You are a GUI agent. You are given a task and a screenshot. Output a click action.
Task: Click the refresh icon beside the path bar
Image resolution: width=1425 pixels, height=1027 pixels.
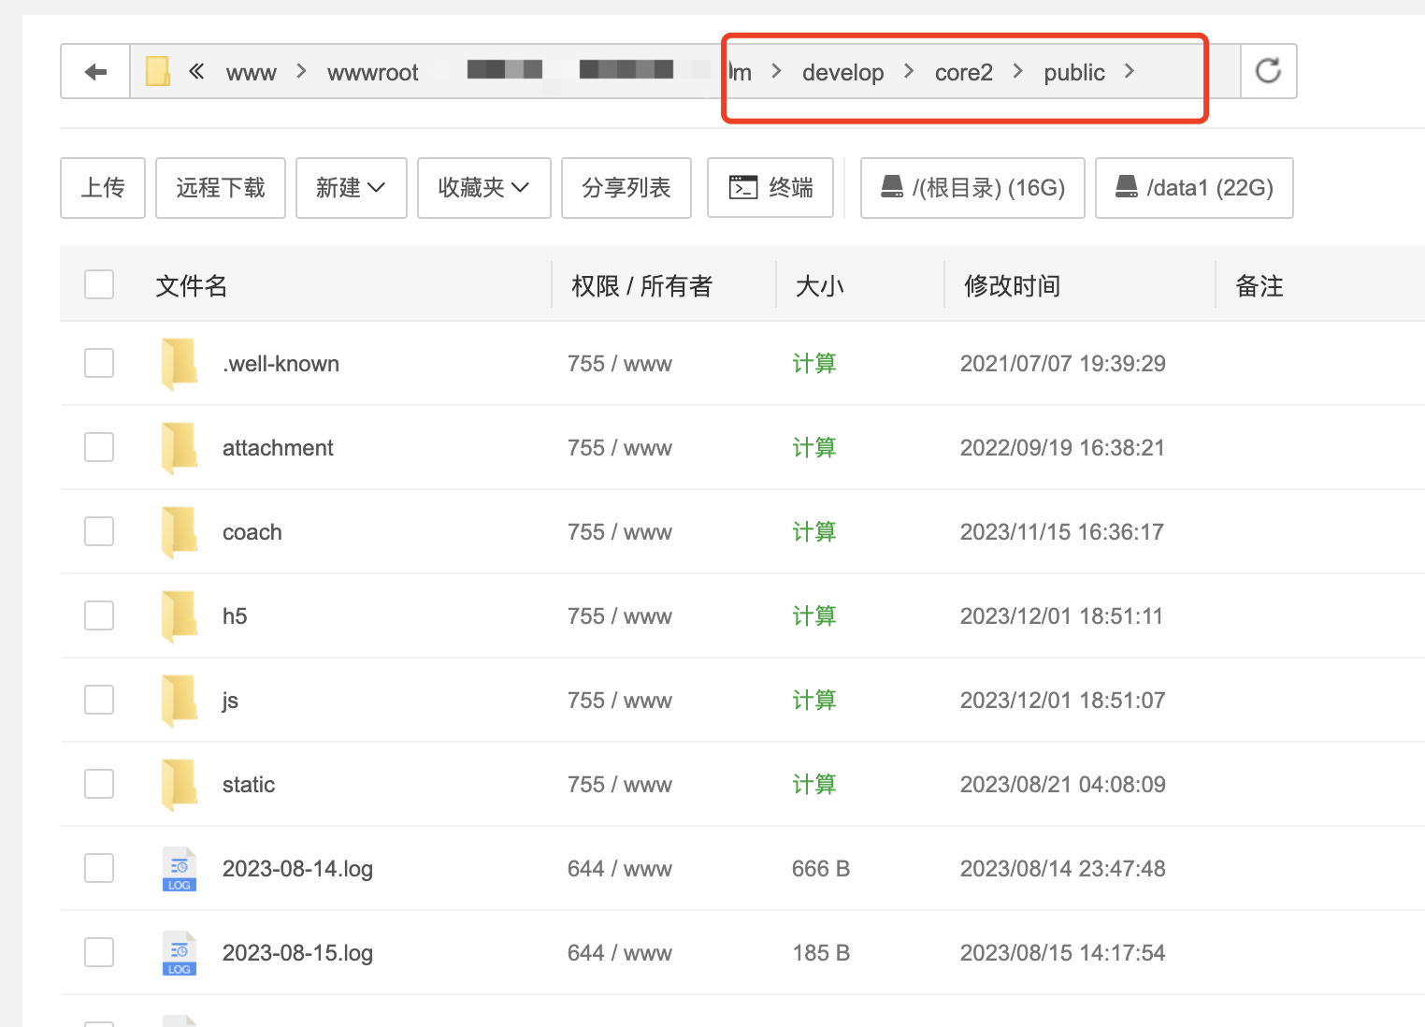click(1268, 71)
